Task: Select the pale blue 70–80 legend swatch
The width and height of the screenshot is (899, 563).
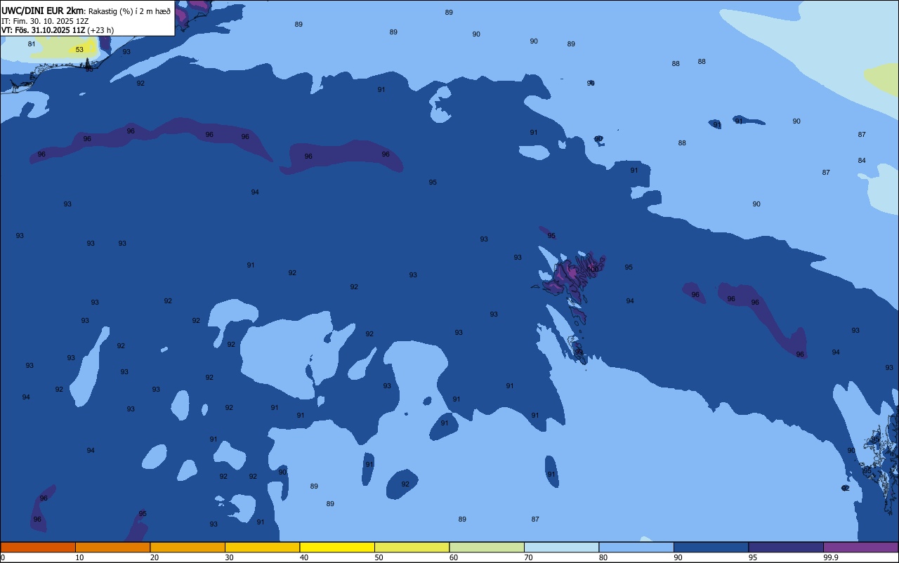Action: pos(561,547)
